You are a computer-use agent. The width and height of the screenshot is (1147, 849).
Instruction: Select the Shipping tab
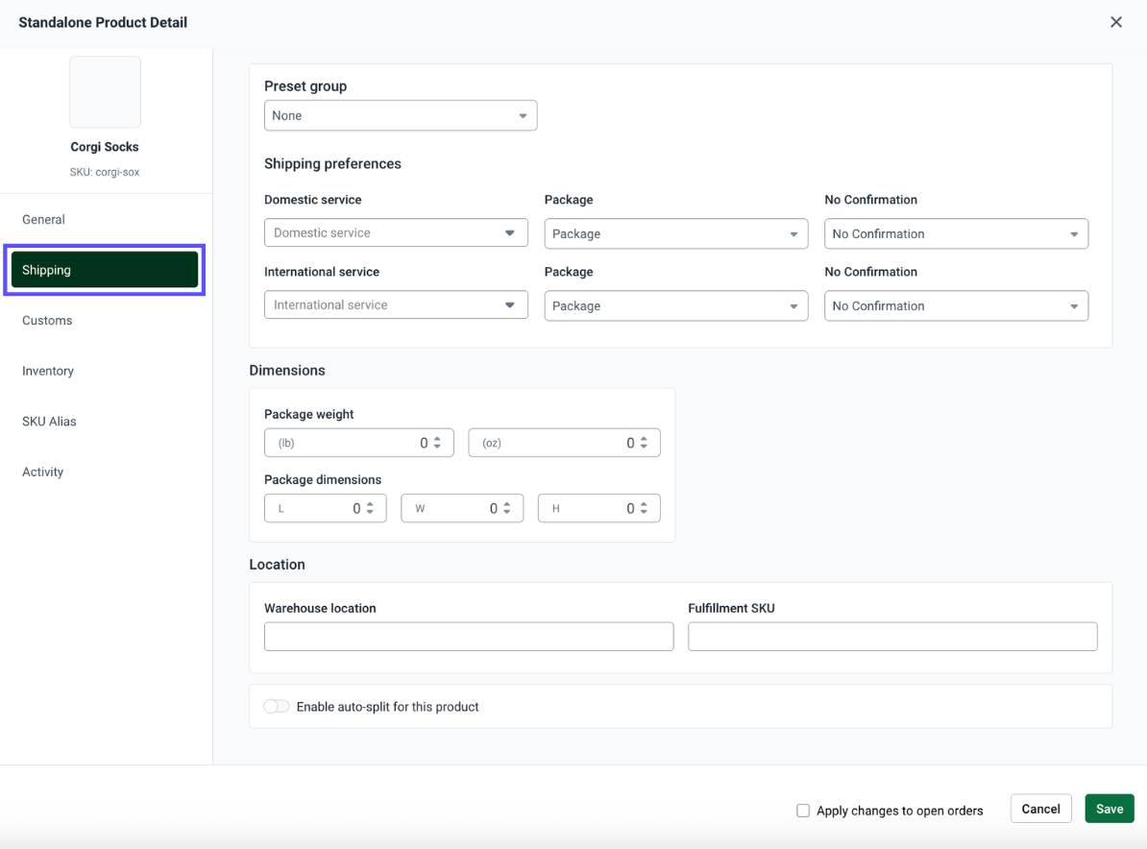tap(105, 270)
